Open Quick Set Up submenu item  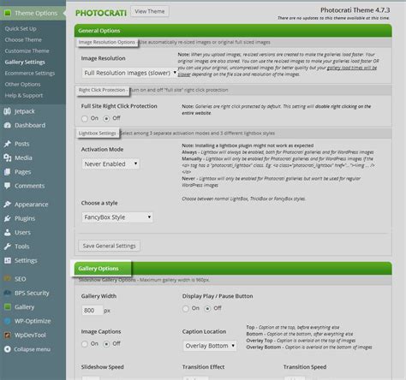[x=21, y=29]
